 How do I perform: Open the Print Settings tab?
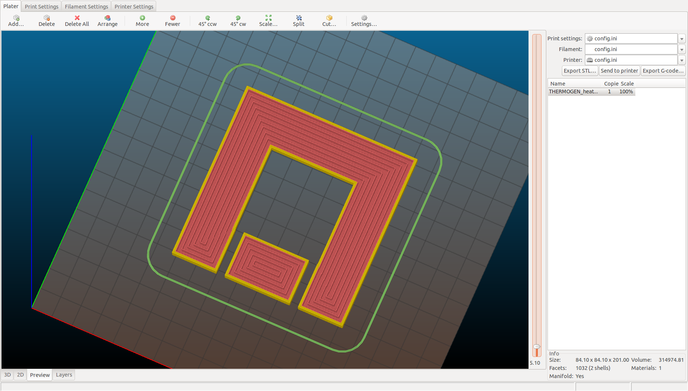pos(42,7)
